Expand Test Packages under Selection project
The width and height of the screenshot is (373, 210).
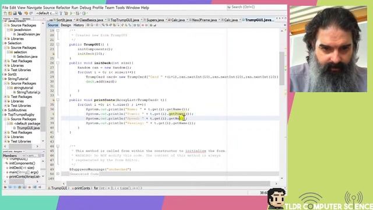(x=5, y=61)
